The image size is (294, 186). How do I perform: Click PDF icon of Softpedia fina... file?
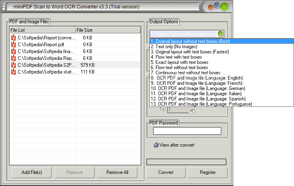pos(13,51)
